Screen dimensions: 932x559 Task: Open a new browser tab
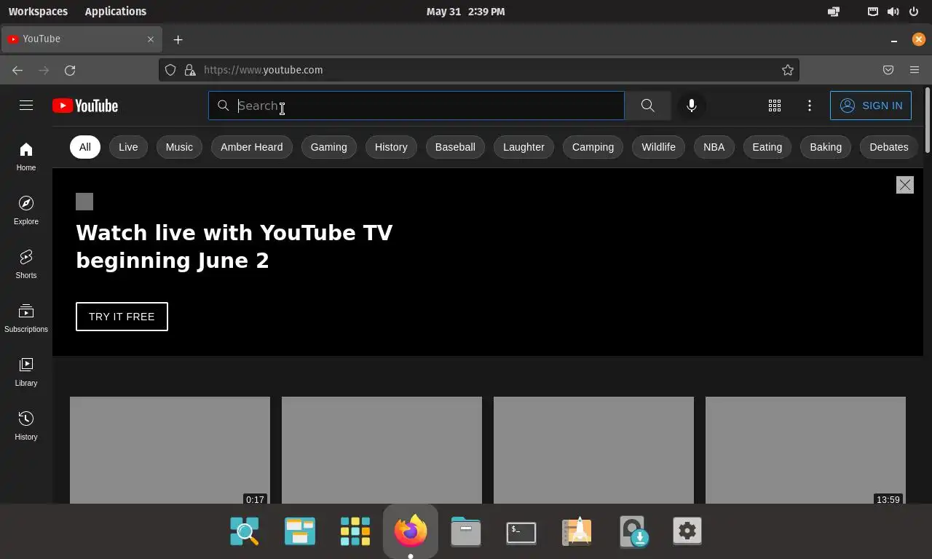coord(178,39)
